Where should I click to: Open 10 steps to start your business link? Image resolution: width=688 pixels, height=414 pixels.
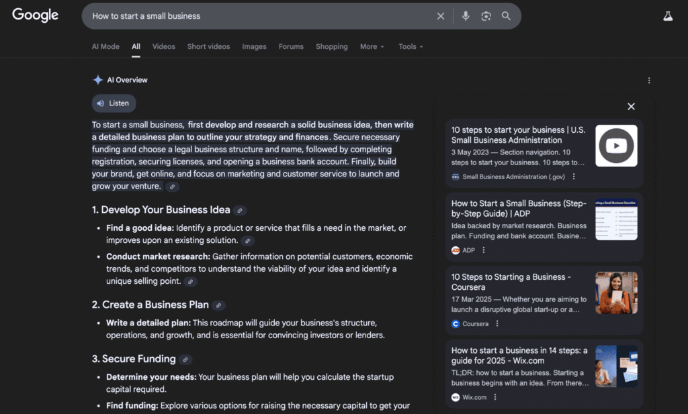point(517,135)
